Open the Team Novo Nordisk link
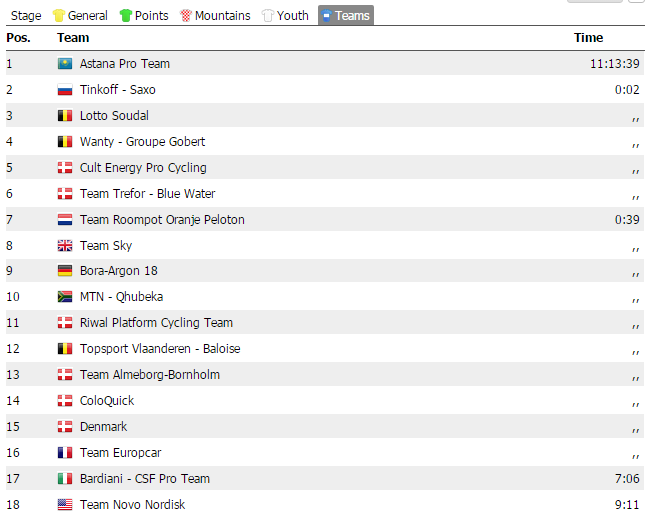The height and width of the screenshot is (524, 655). [x=132, y=504]
